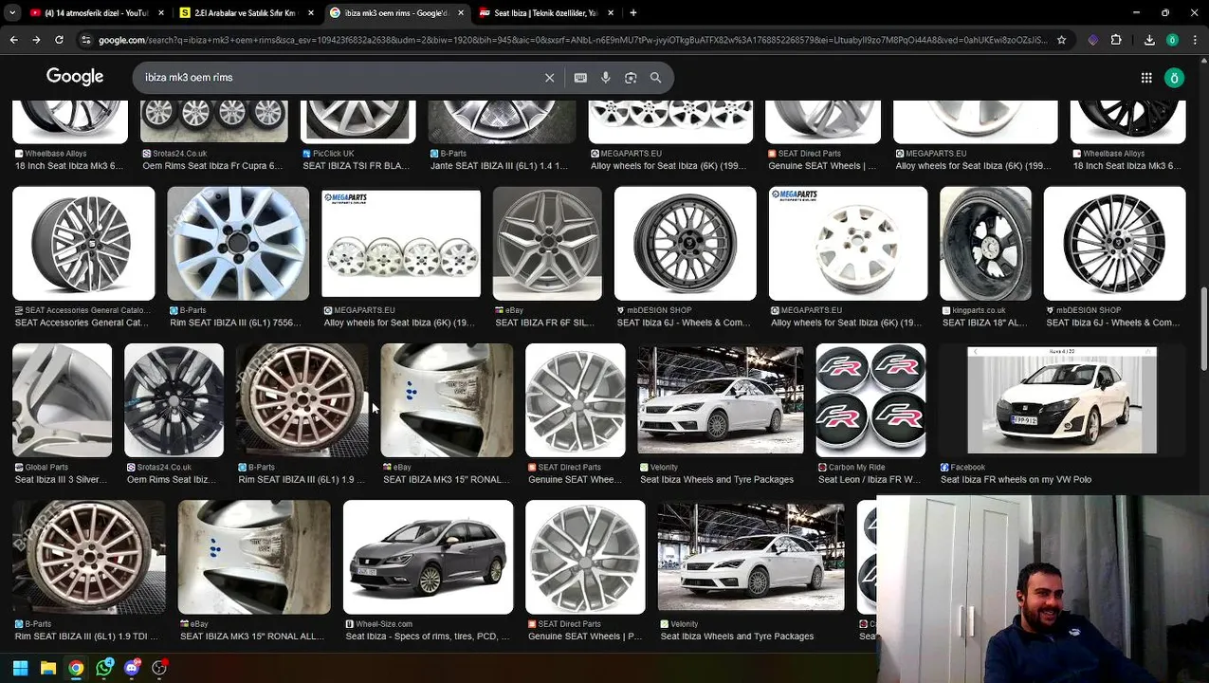The height and width of the screenshot is (683, 1209).
Task: Open 'SEAT Accessories General Cat...' rim image
Action: click(83, 244)
